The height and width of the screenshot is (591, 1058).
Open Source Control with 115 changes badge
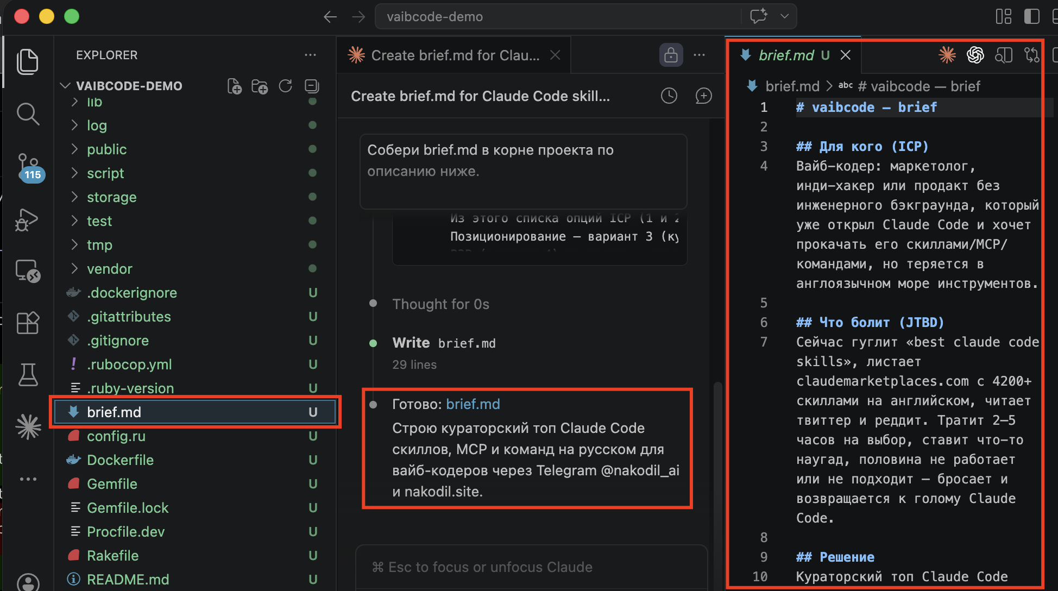[x=29, y=167]
